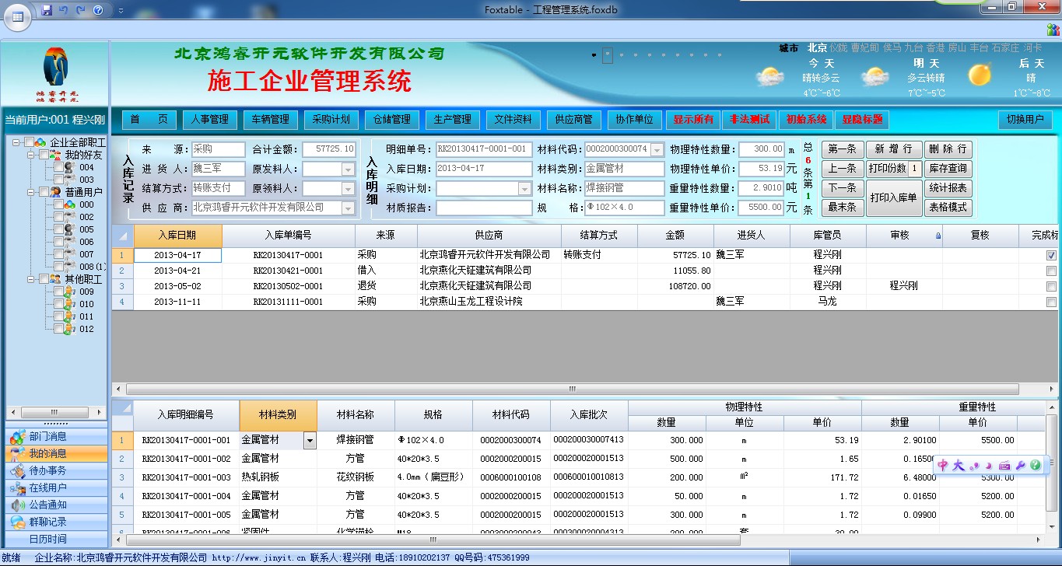
Task: Check the 企业全部职工 checkbox
Action: [x=30, y=142]
